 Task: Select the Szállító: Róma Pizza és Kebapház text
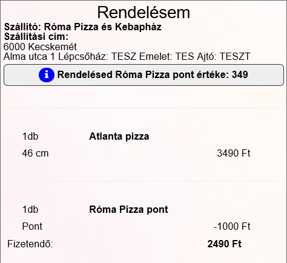pyautogui.click(x=83, y=27)
